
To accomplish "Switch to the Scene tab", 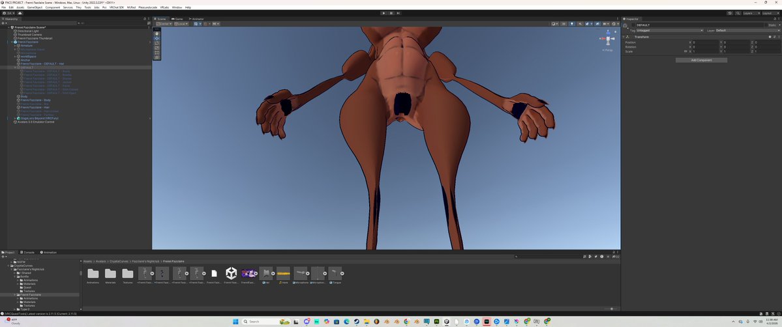I will pyautogui.click(x=160, y=19).
